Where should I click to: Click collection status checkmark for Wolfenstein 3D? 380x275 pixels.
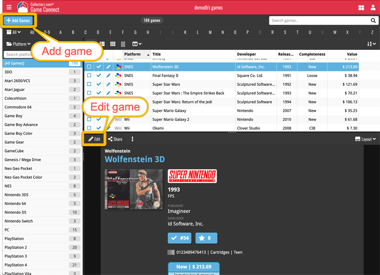point(99,67)
